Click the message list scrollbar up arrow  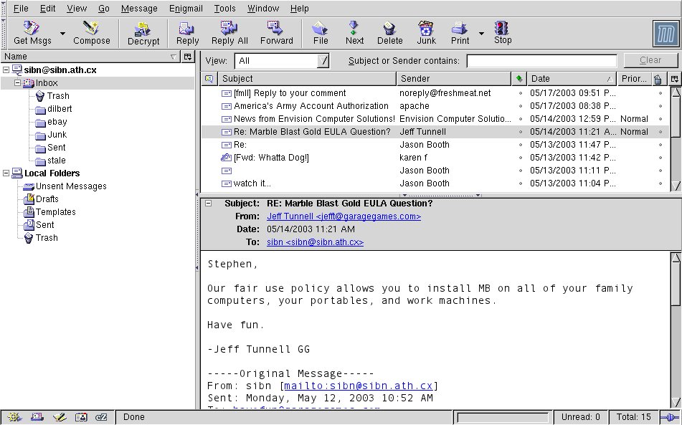(676, 92)
